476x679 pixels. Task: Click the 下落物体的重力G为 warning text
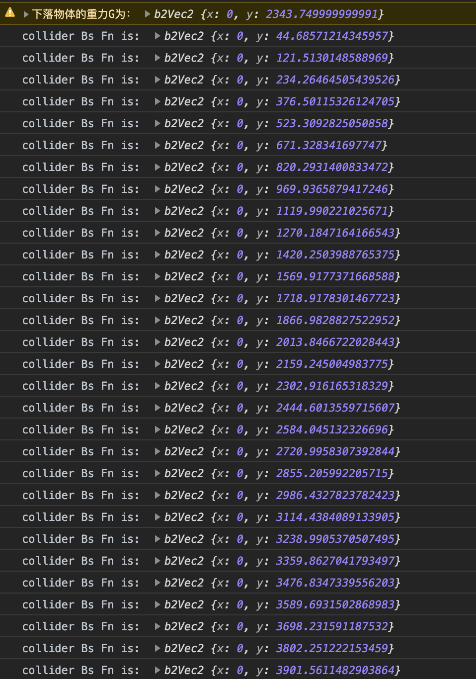(x=81, y=14)
